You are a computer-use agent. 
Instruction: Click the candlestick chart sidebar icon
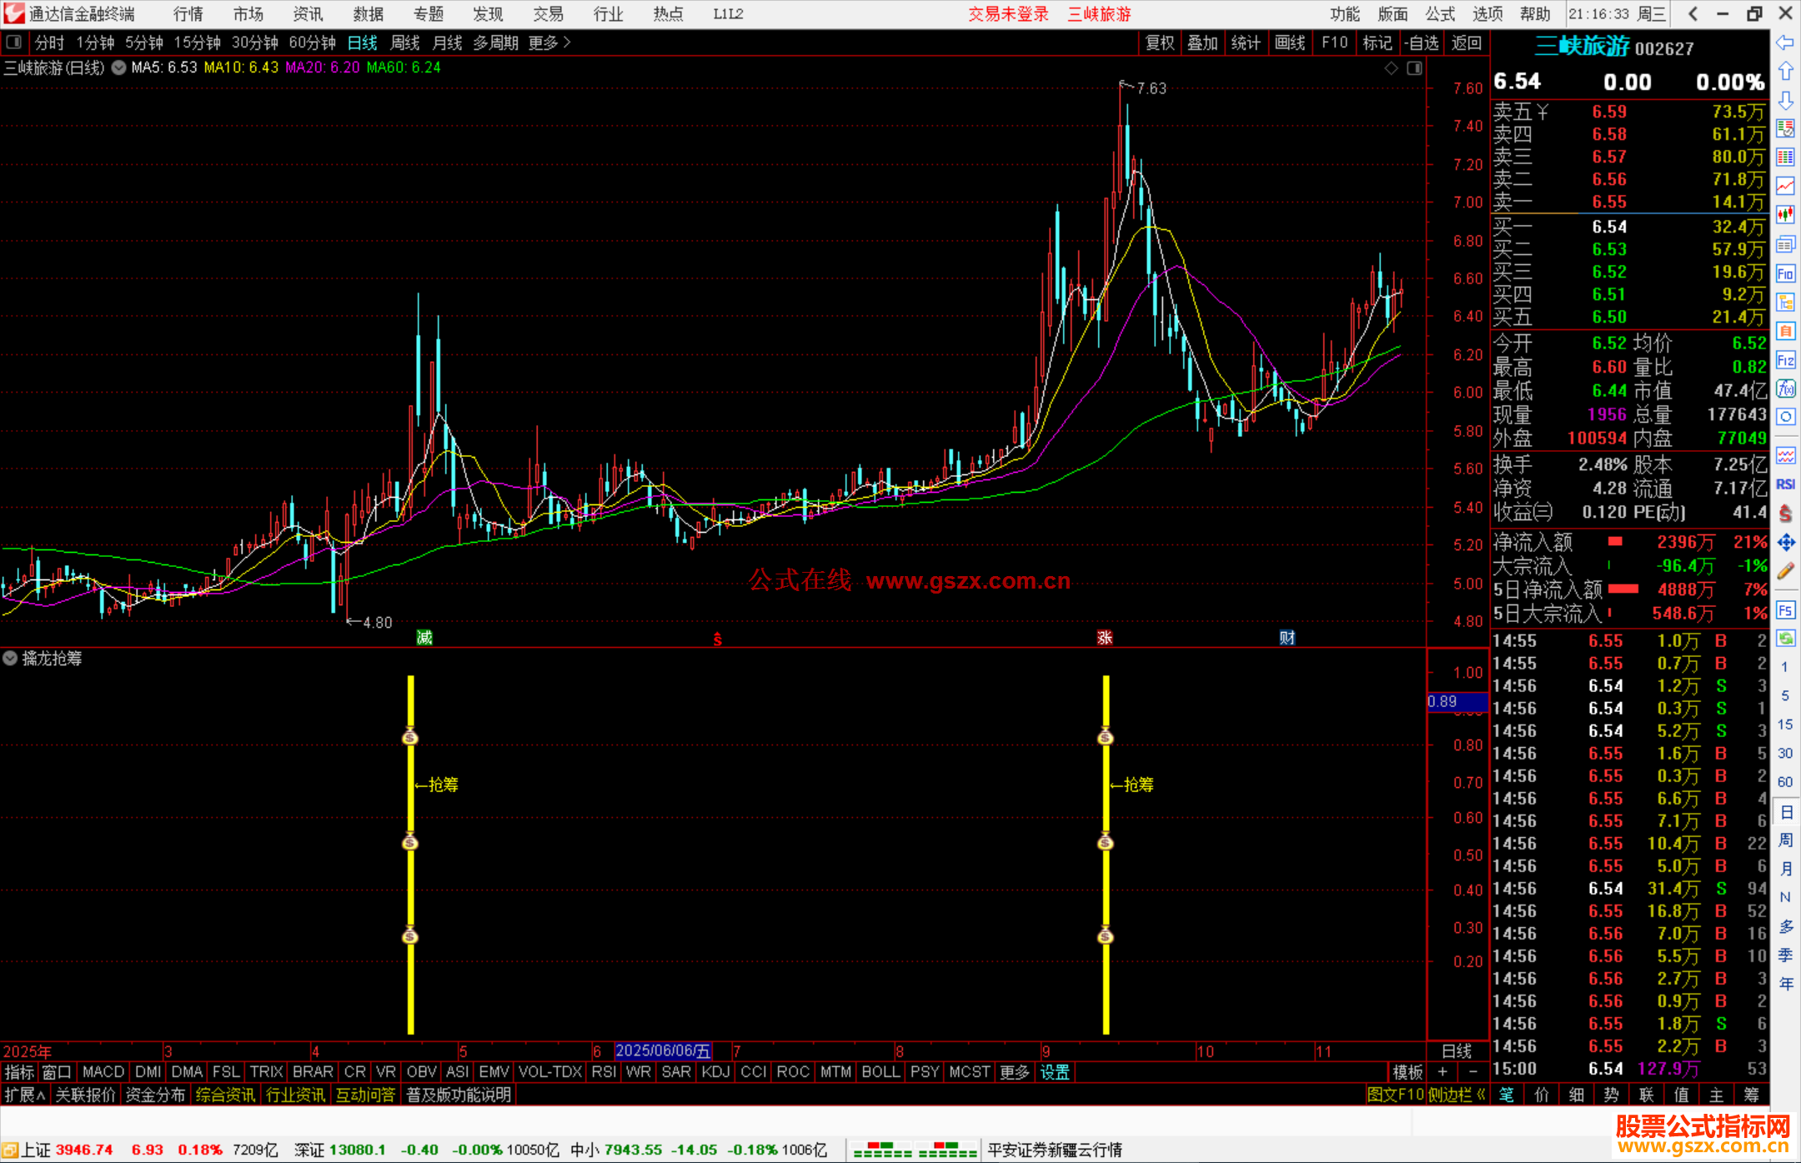1785,215
